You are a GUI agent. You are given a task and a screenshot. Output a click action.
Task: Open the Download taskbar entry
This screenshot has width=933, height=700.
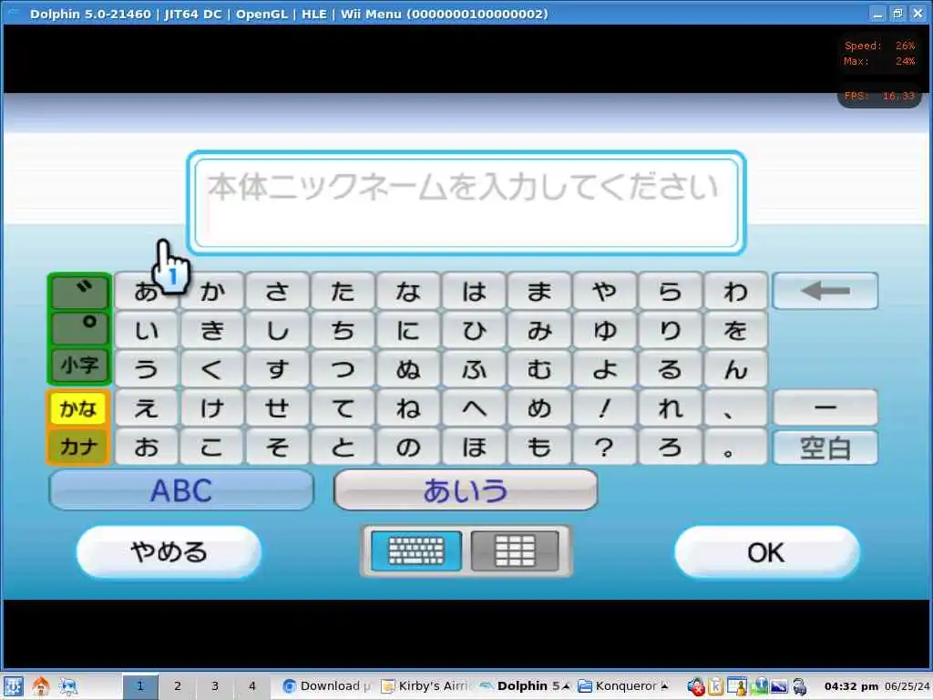pyautogui.click(x=327, y=686)
